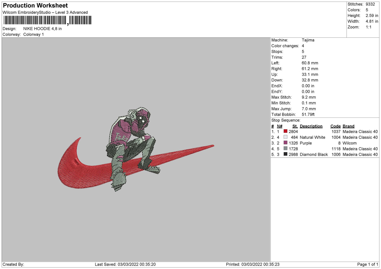
Task: Click the red swoosh in design preview
Action: pos(79,174)
